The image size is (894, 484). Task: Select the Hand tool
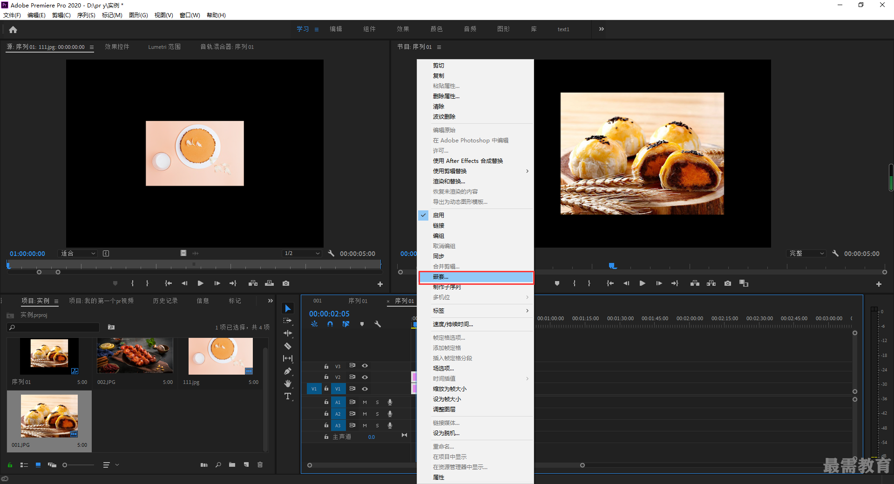point(288,383)
